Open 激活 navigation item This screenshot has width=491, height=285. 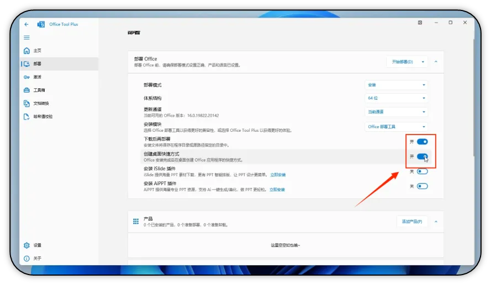click(x=59, y=77)
